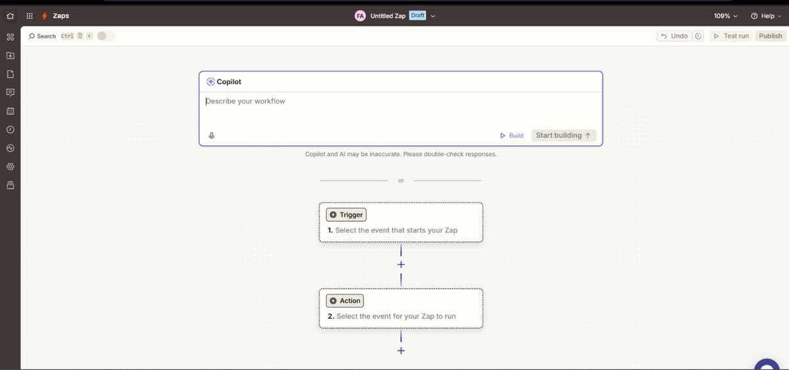Expand the Help menu

pyautogui.click(x=766, y=16)
